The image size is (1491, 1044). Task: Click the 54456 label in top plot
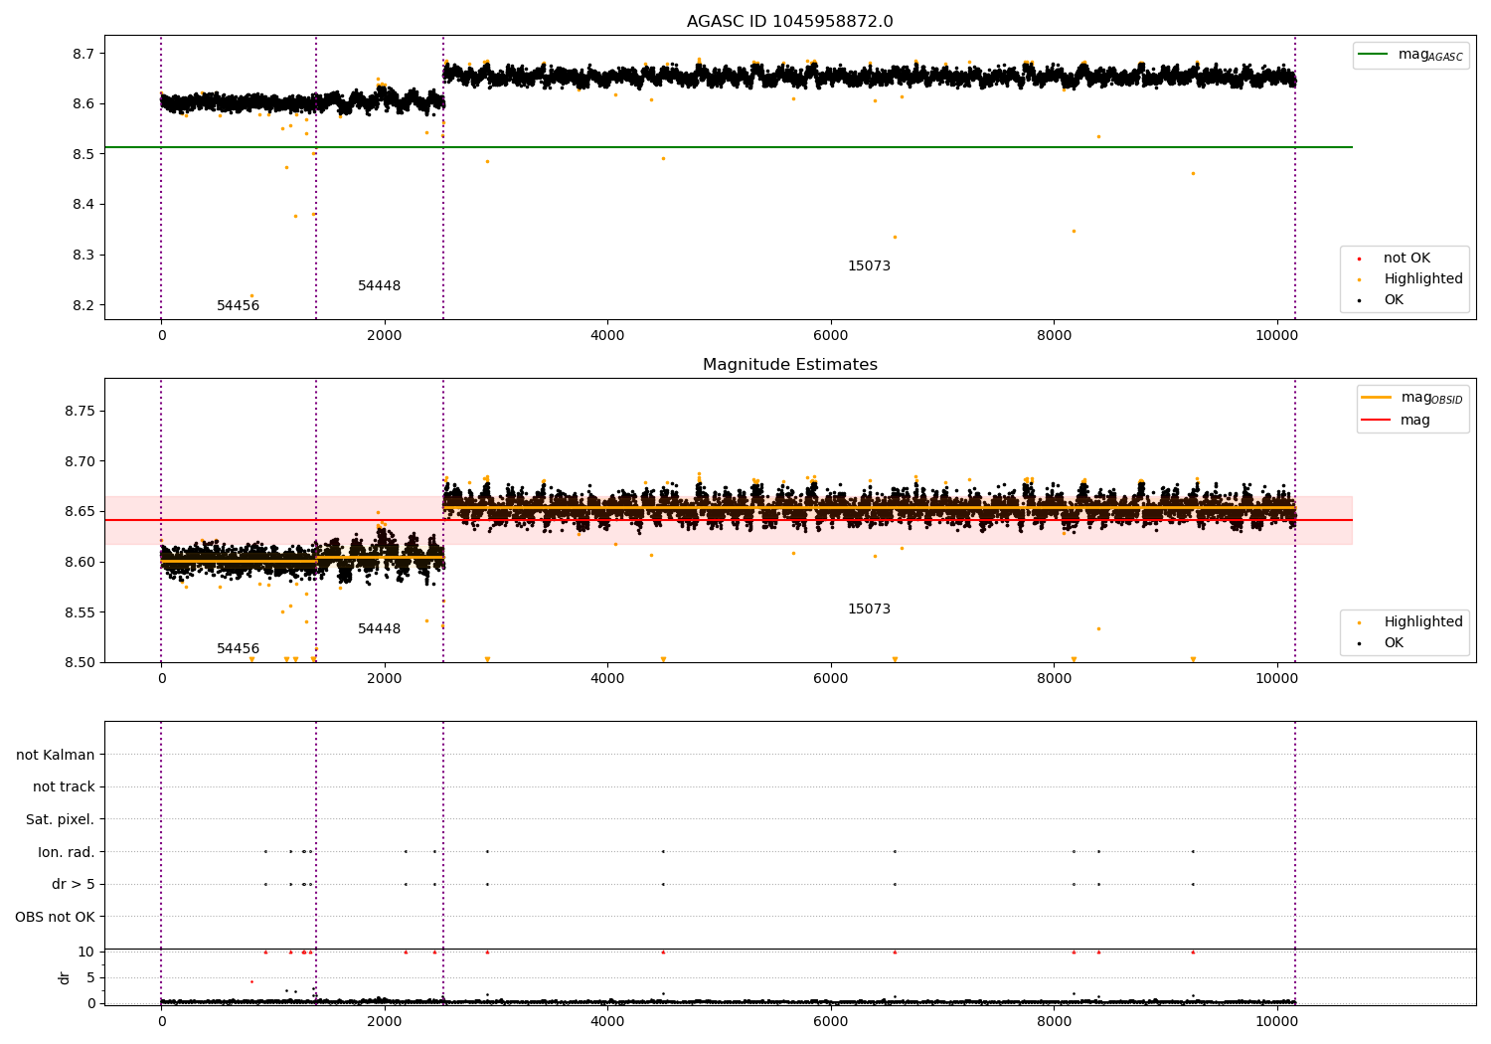click(x=238, y=306)
